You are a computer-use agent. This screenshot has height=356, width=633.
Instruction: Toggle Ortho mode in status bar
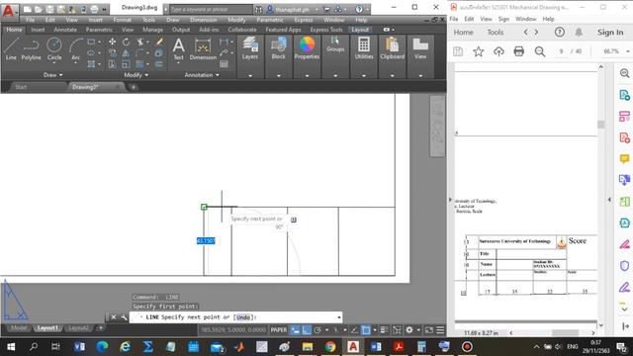tap(307, 330)
